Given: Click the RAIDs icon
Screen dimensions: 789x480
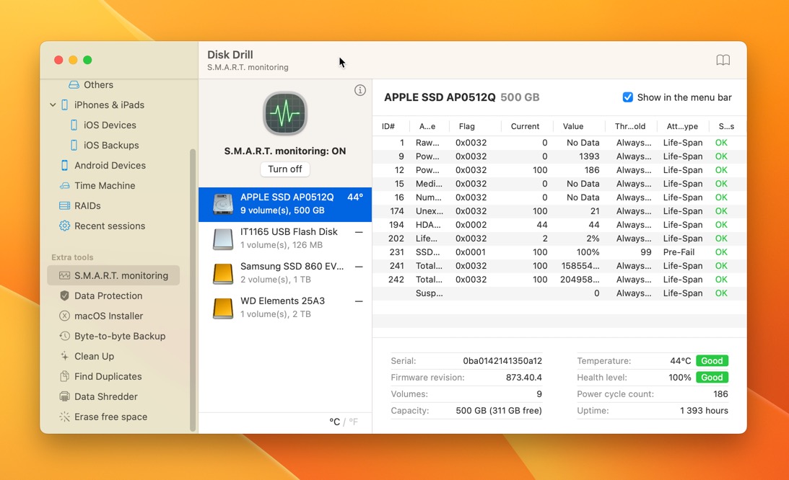Looking at the screenshot, I should (64, 205).
